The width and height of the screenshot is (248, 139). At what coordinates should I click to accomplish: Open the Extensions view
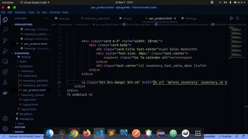5,72
